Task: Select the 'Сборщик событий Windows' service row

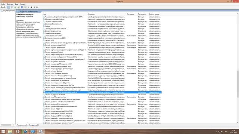Action: tap(102, 19)
